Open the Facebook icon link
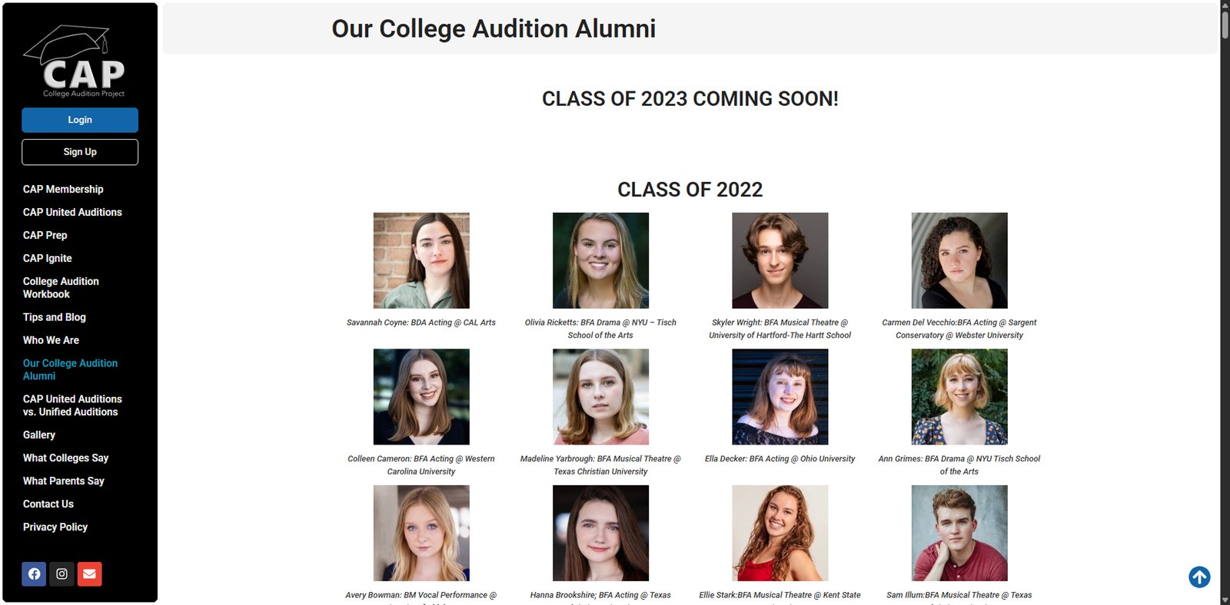1230x605 pixels. pyautogui.click(x=34, y=574)
